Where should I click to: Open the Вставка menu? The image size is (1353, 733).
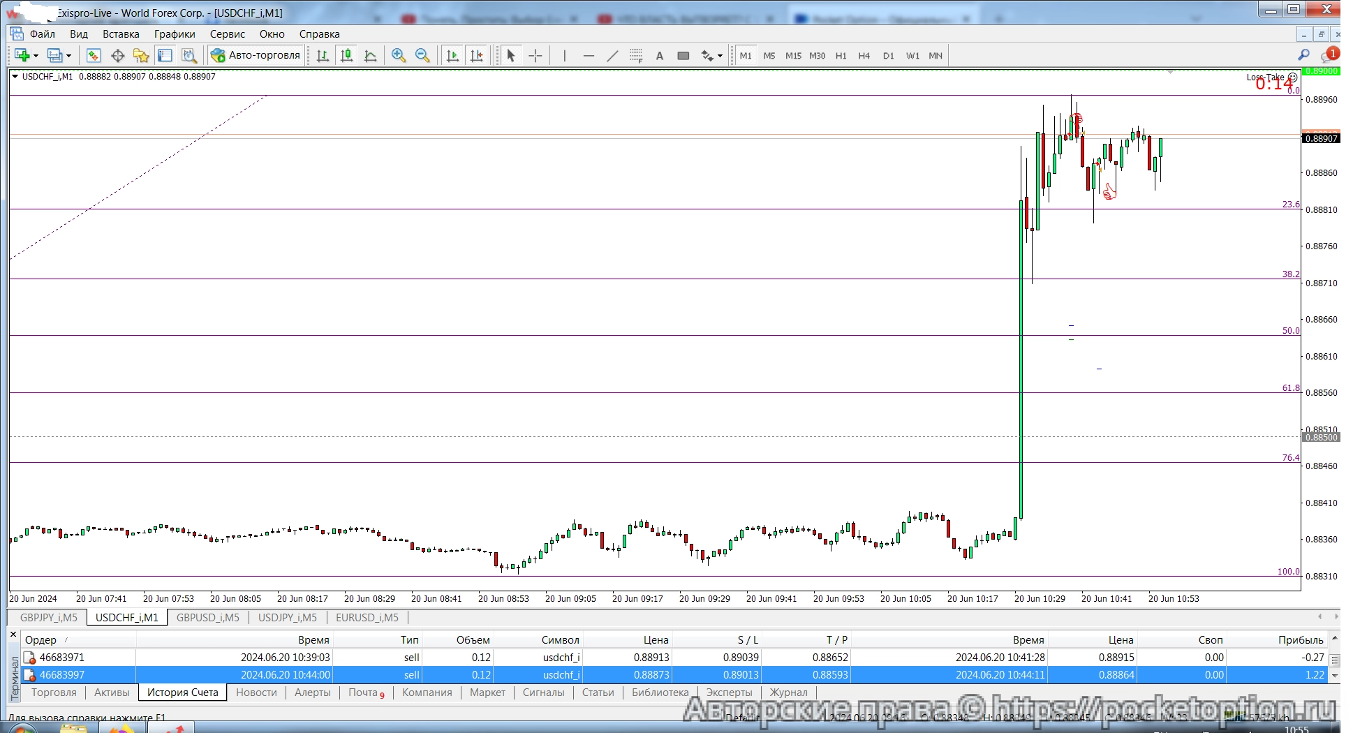click(120, 34)
